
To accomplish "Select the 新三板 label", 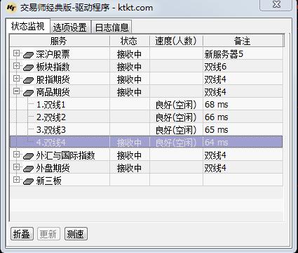I will (x=49, y=181).
